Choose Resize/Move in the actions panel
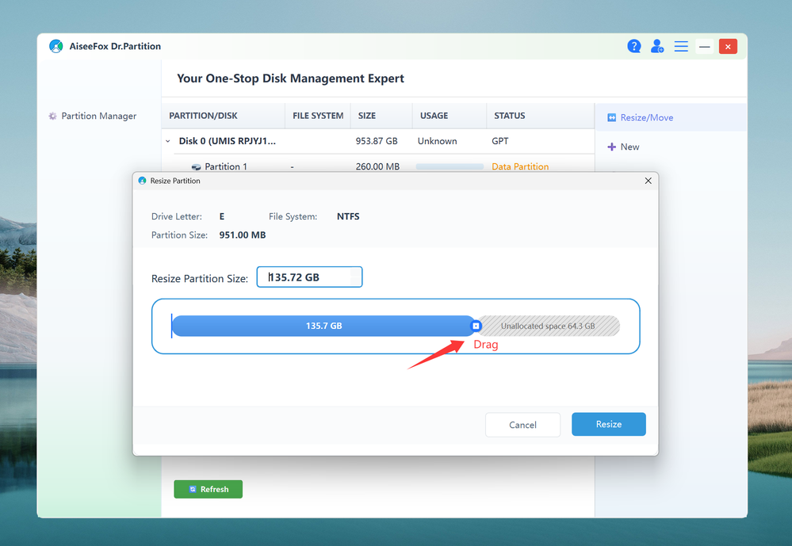The width and height of the screenshot is (792, 546). coord(670,118)
